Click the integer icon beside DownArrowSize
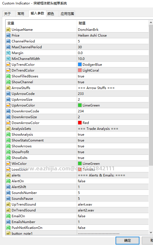The width and height of the screenshot is (153, 245). (x=8, y=117)
